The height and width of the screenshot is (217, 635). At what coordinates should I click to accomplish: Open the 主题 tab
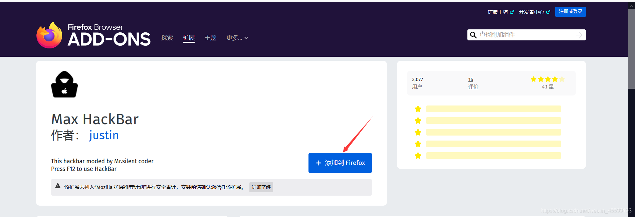click(x=211, y=38)
